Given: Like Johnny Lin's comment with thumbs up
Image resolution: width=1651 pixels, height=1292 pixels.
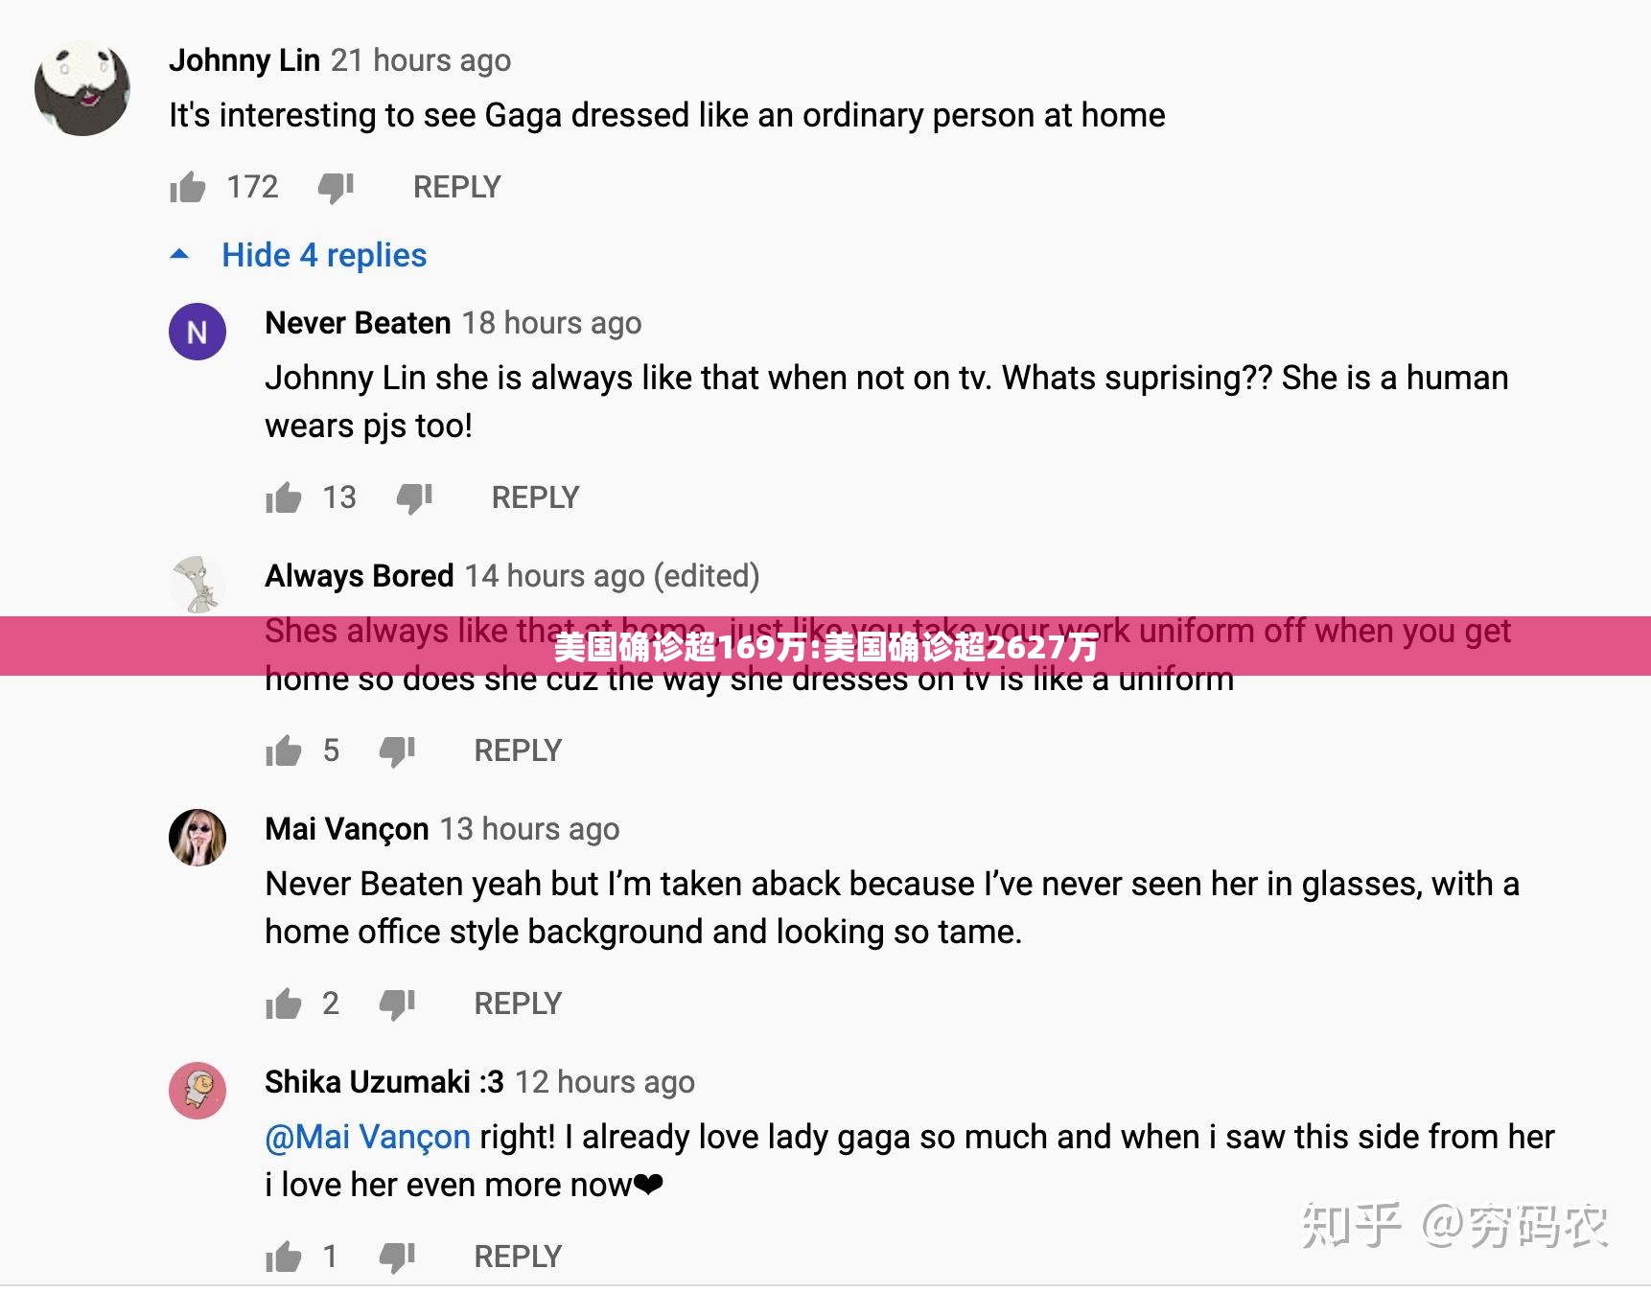Looking at the screenshot, I should coord(188,187).
